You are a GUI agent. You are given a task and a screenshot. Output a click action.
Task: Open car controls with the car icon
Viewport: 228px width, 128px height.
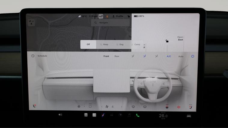click(189, 116)
